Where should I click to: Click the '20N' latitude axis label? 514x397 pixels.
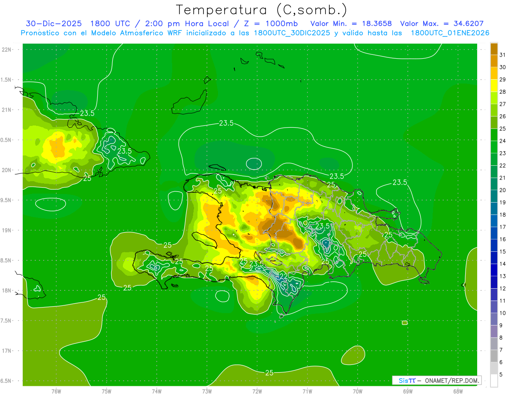coord(6,170)
